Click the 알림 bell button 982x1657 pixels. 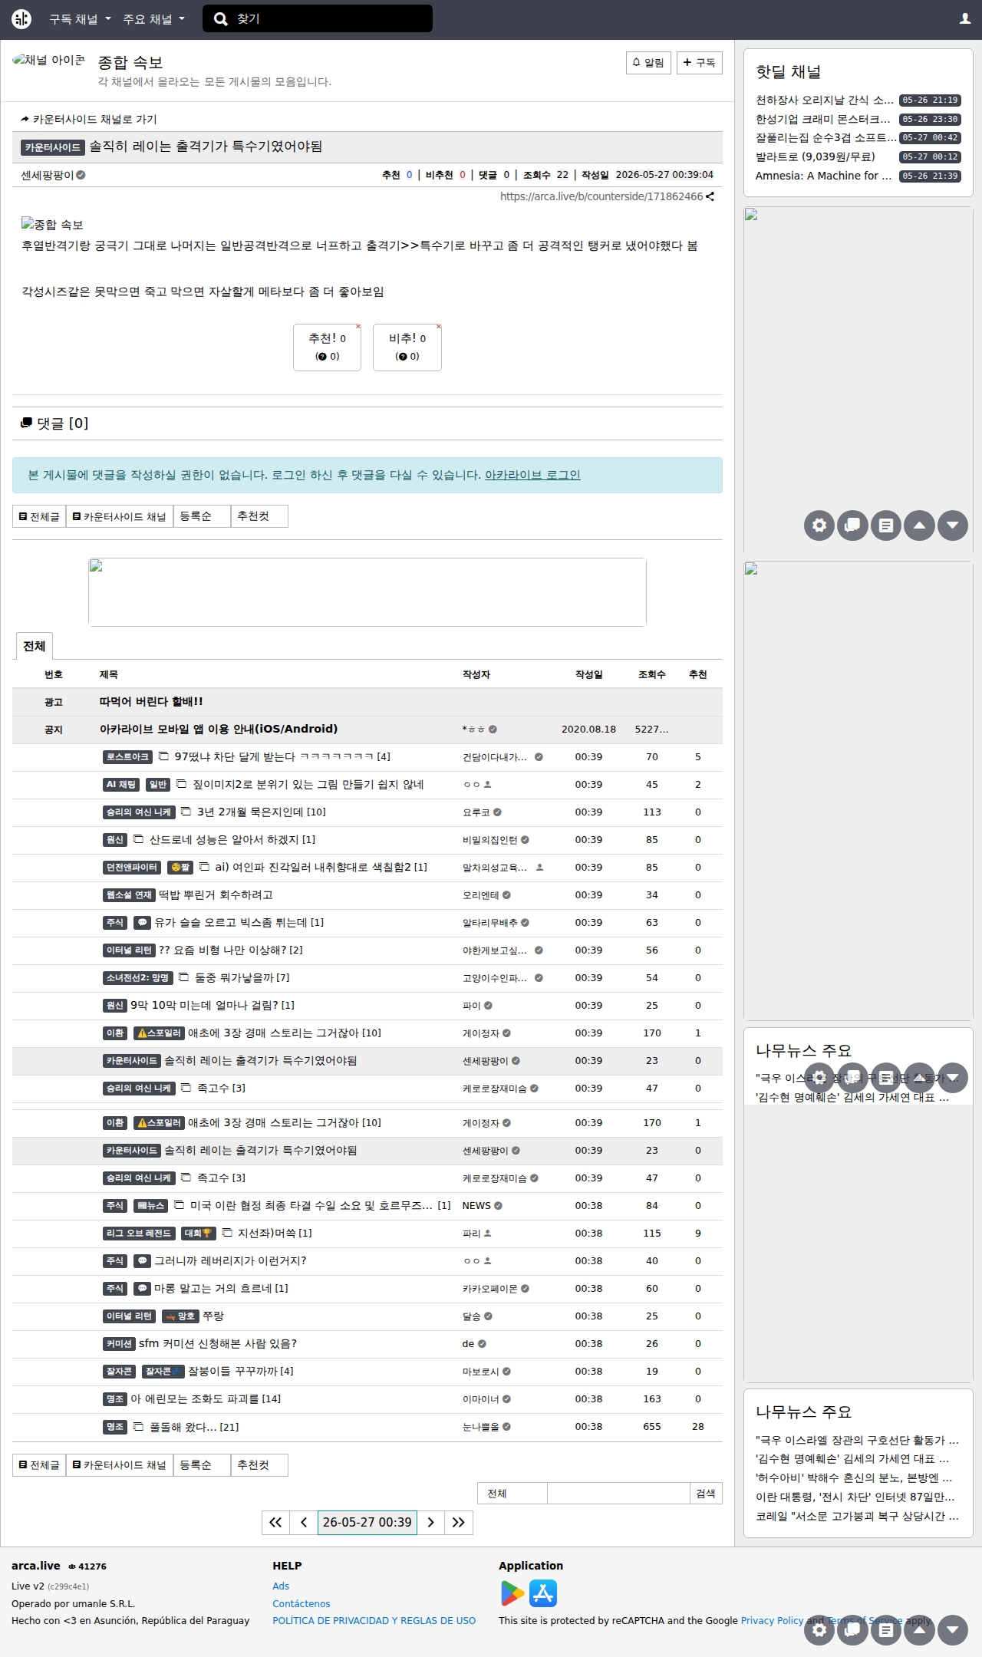tap(648, 63)
